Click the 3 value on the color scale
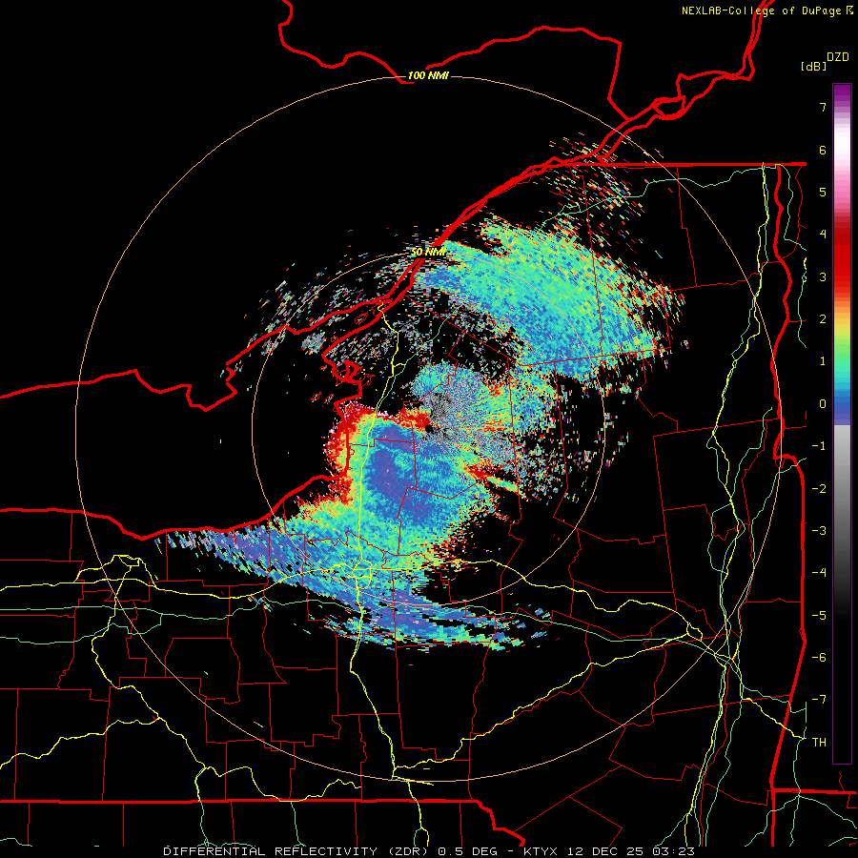 tap(823, 276)
